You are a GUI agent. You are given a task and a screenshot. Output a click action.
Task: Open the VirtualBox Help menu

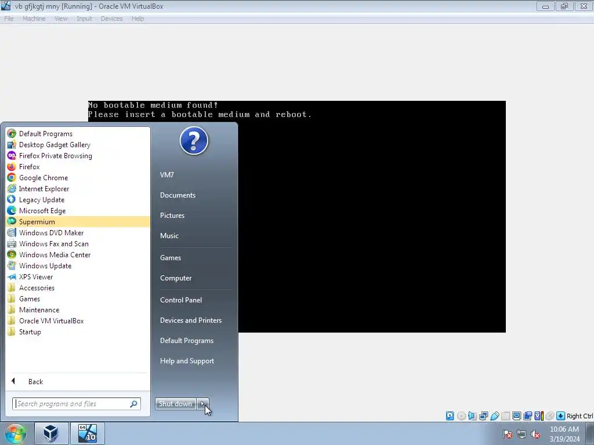click(137, 19)
